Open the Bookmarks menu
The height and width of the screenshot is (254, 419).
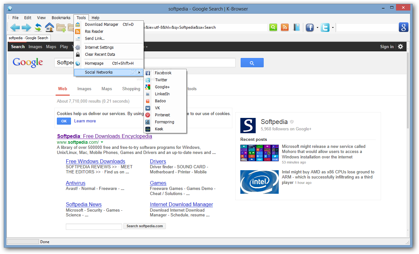pyautogui.click(x=61, y=18)
